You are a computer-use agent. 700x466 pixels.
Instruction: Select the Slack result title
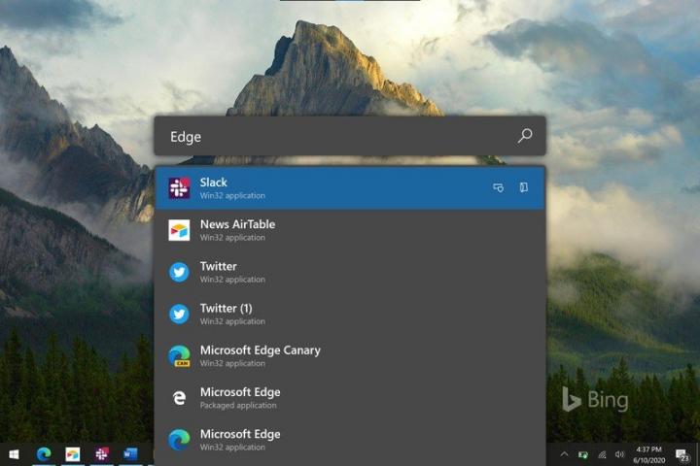coord(213,183)
